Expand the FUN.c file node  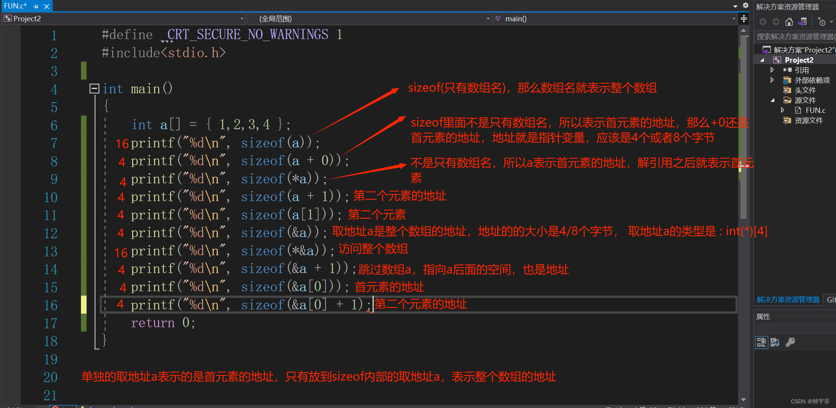click(783, 110)
